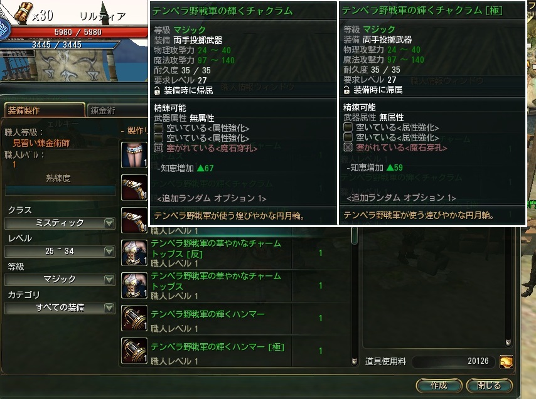Click the bottoms armor icon in recipe list
536x399 pixels.
pos(134,155)
